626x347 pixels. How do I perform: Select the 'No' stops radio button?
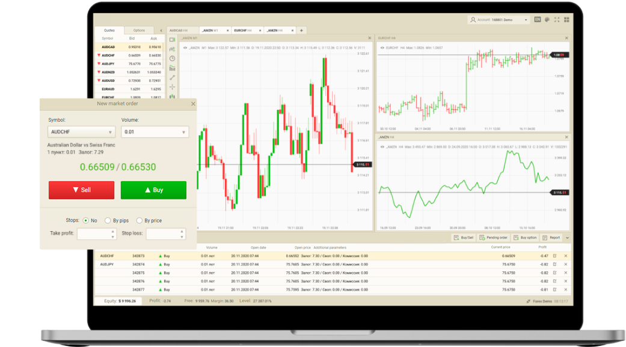coord(86,220)
